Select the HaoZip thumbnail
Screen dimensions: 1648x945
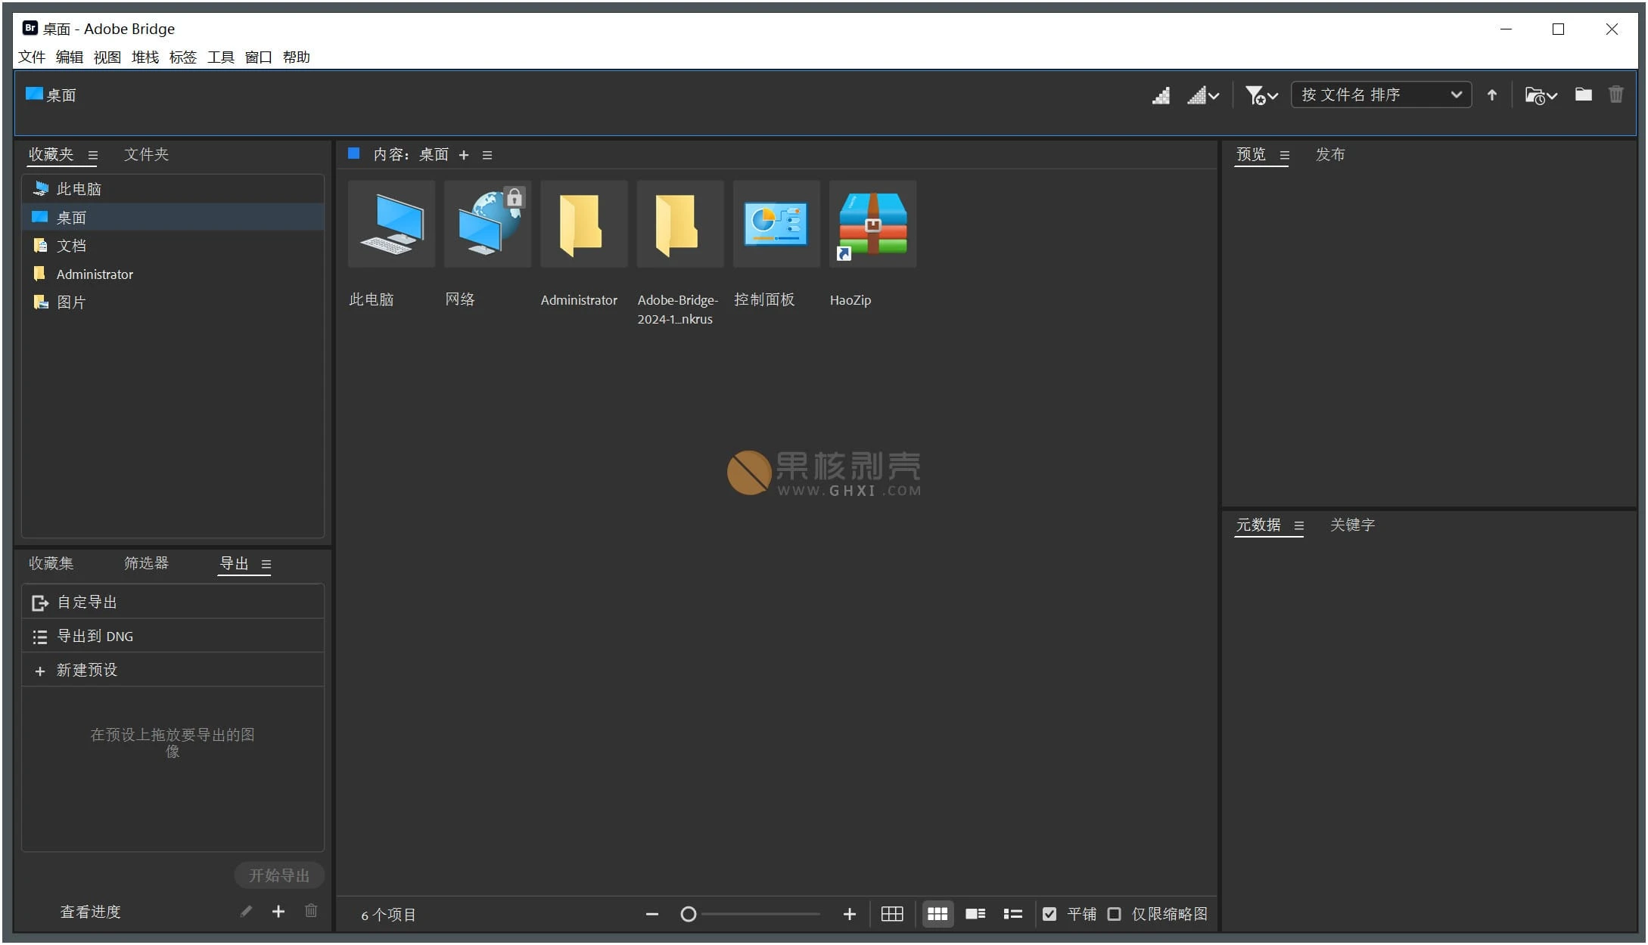(872, 224)
